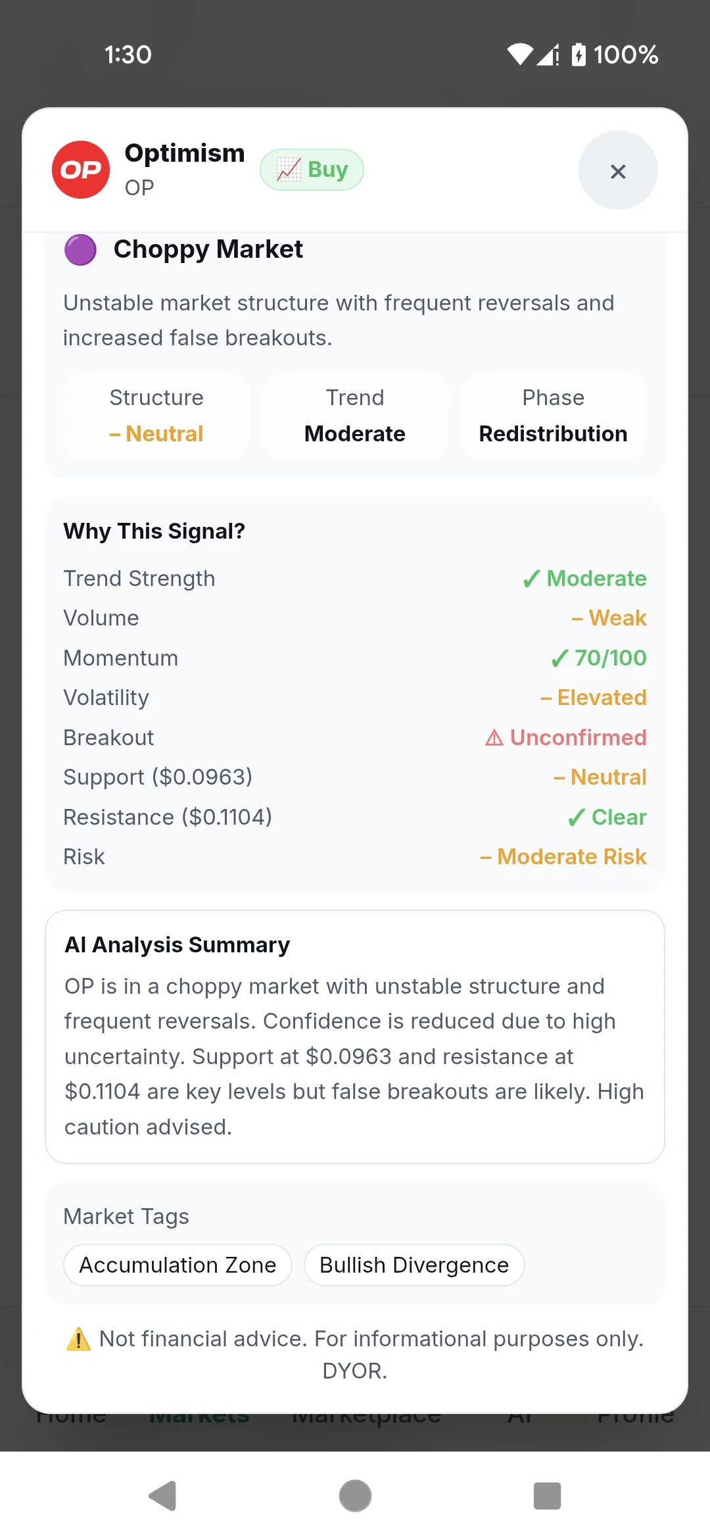Tap the AI Analysis Summary card
710x1539 pixels.
click(355, 1037)
